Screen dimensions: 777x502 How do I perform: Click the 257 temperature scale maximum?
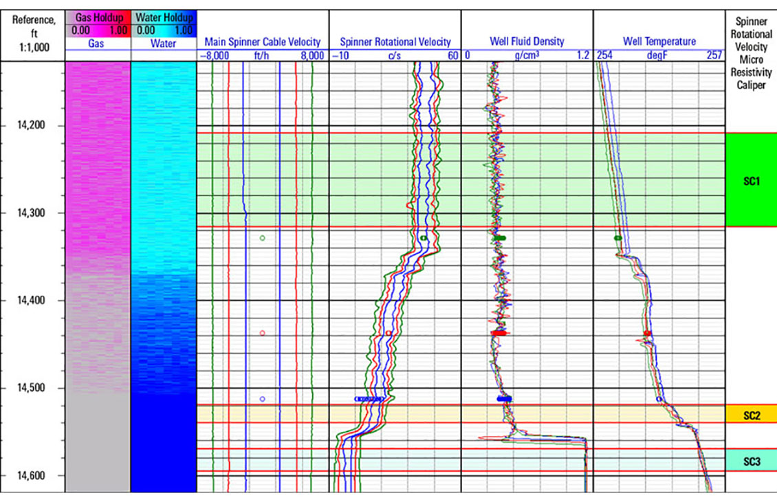(x=714, y=55)
